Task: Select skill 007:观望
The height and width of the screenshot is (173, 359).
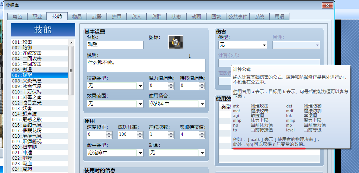Action: pos(40,75)
